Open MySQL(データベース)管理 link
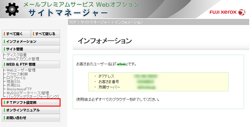This screenshot has width=252, height=127. point(28,93)
